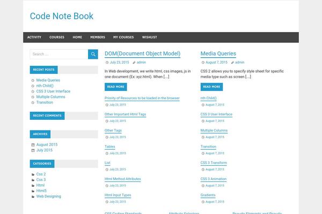Viewport: 322px width, 214px height.
Task: Open the Tables post
Action: (110, 147)
